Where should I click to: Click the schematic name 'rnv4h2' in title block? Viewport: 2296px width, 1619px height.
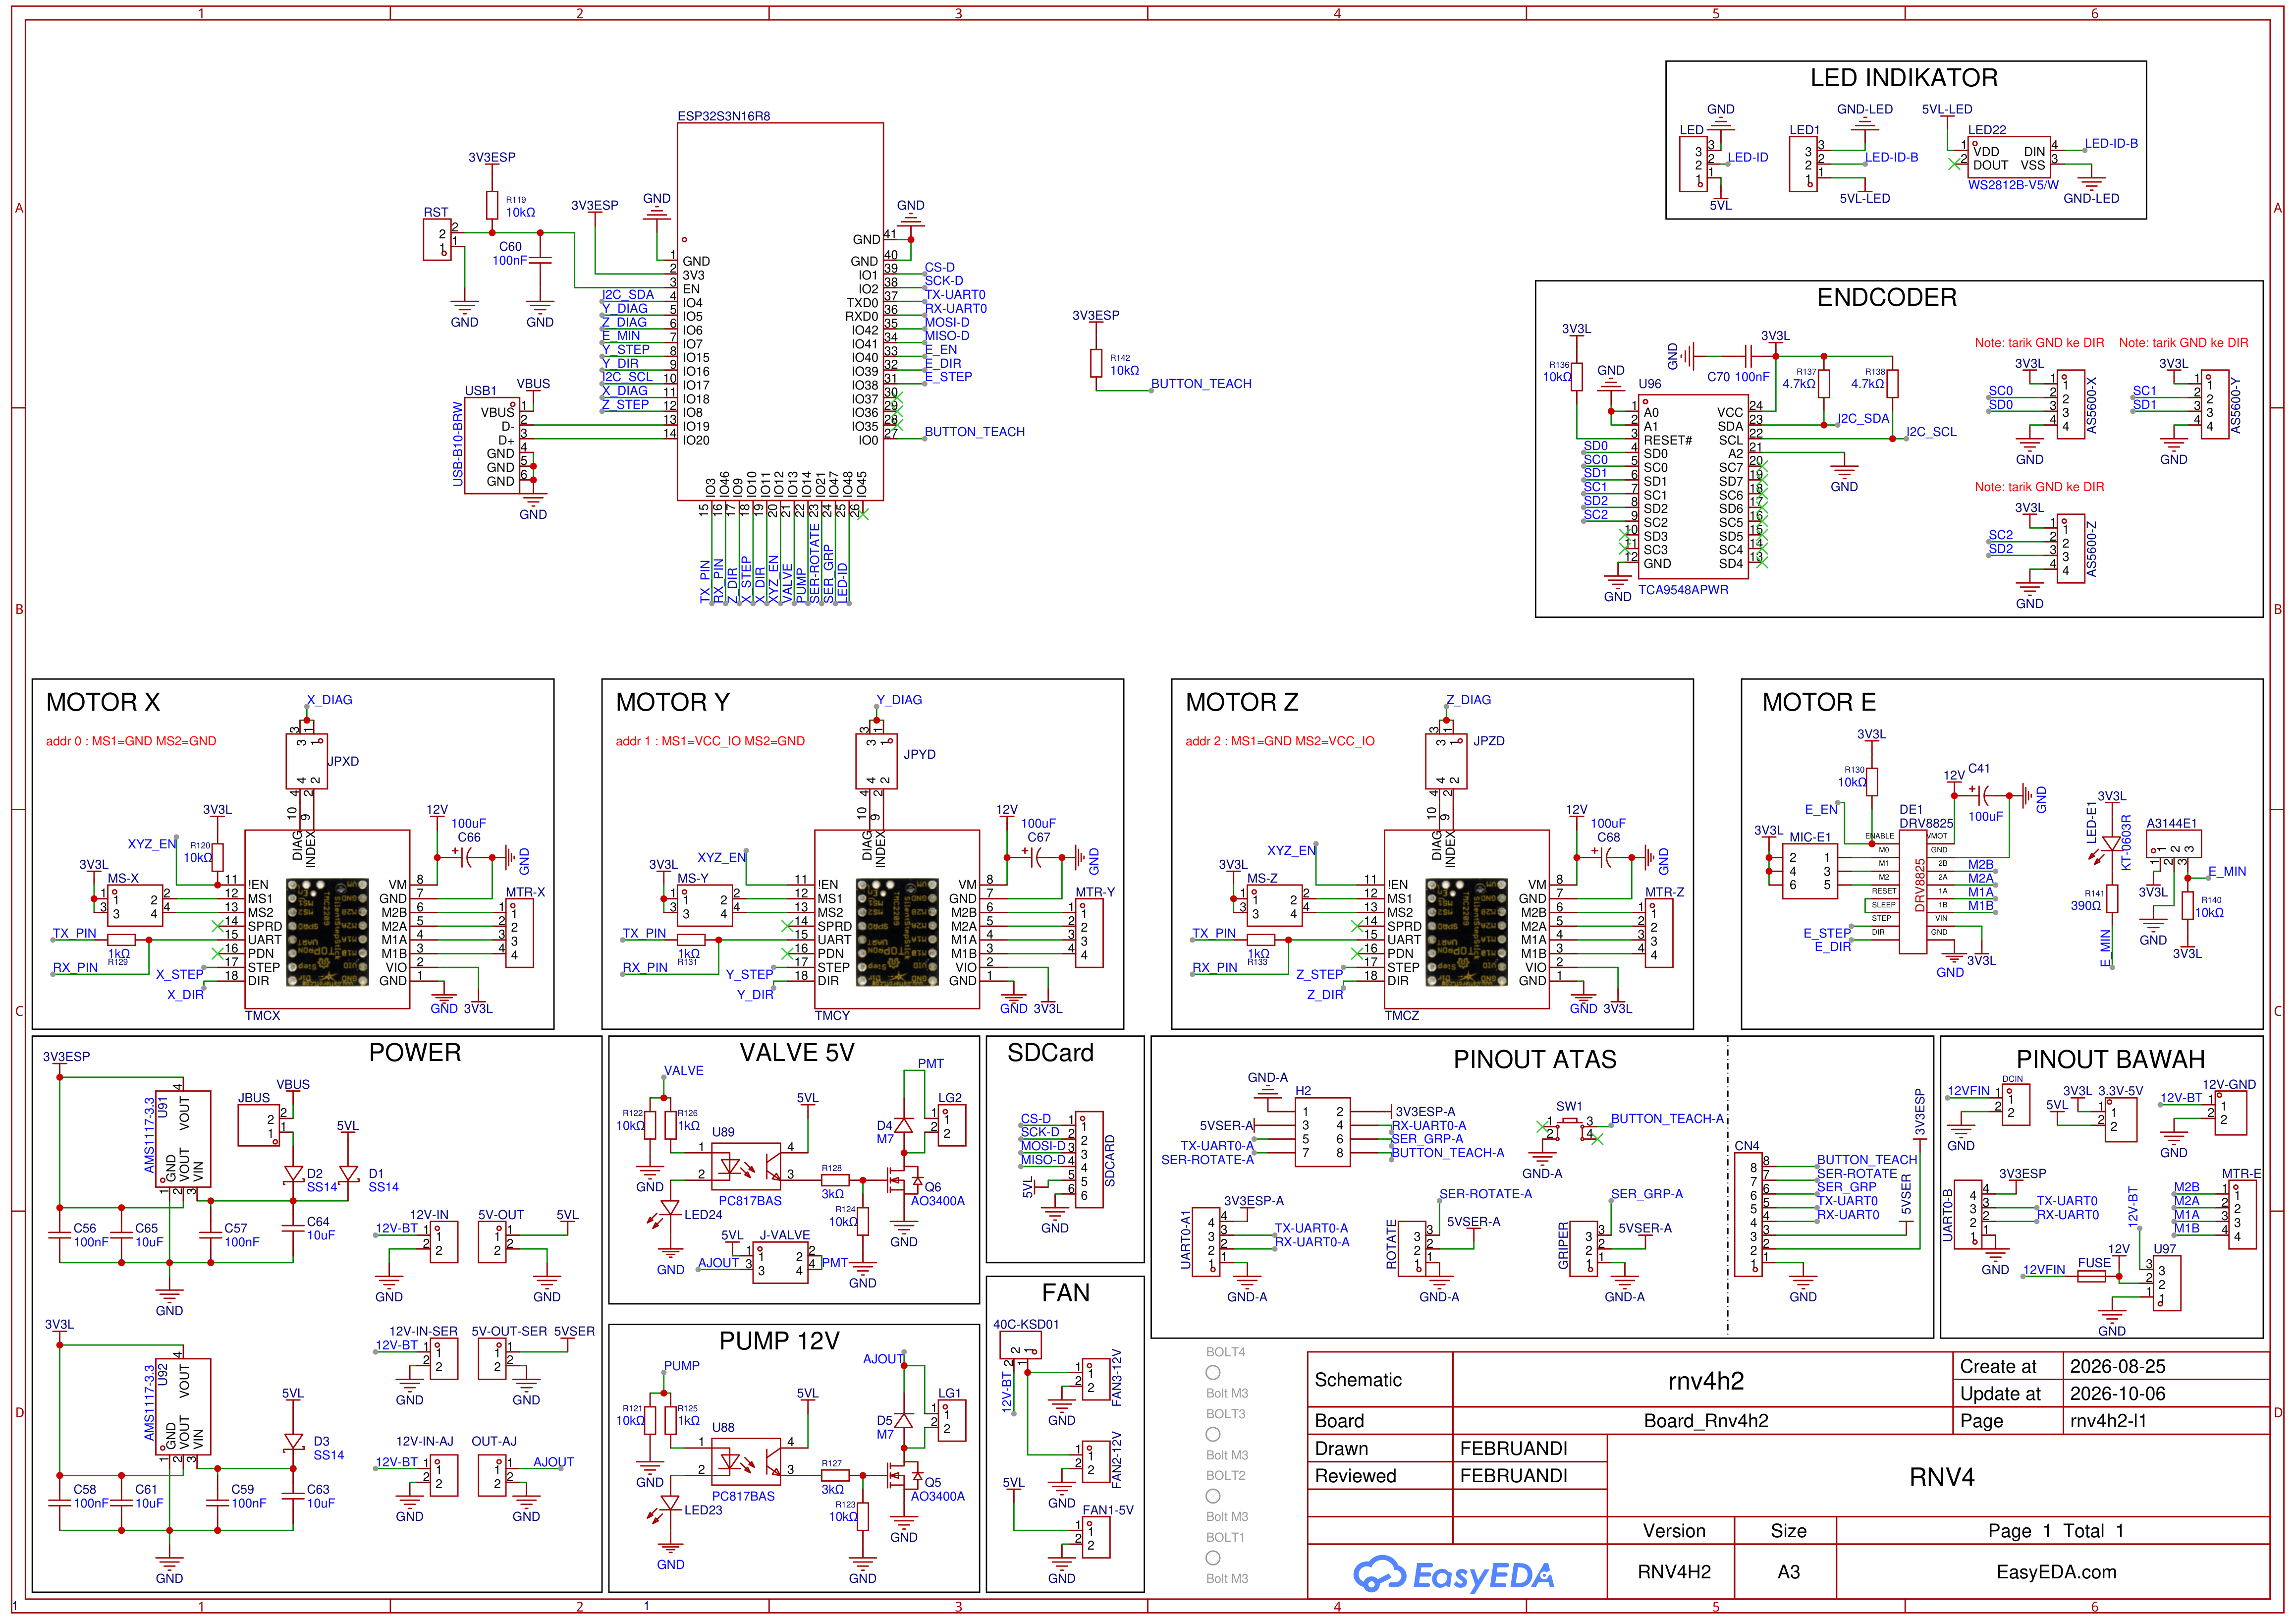(x=1706, y=1381)
